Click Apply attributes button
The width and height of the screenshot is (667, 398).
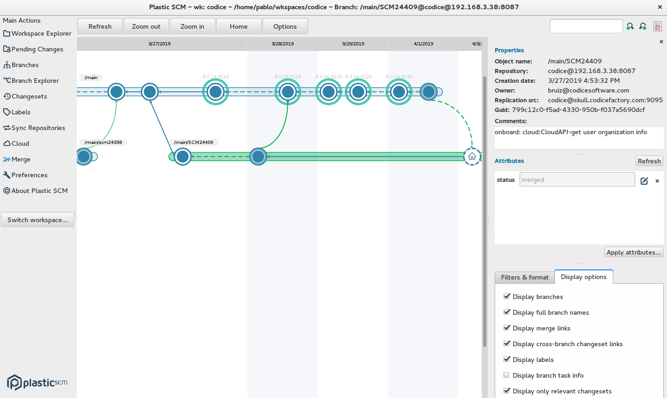point(634,252)
